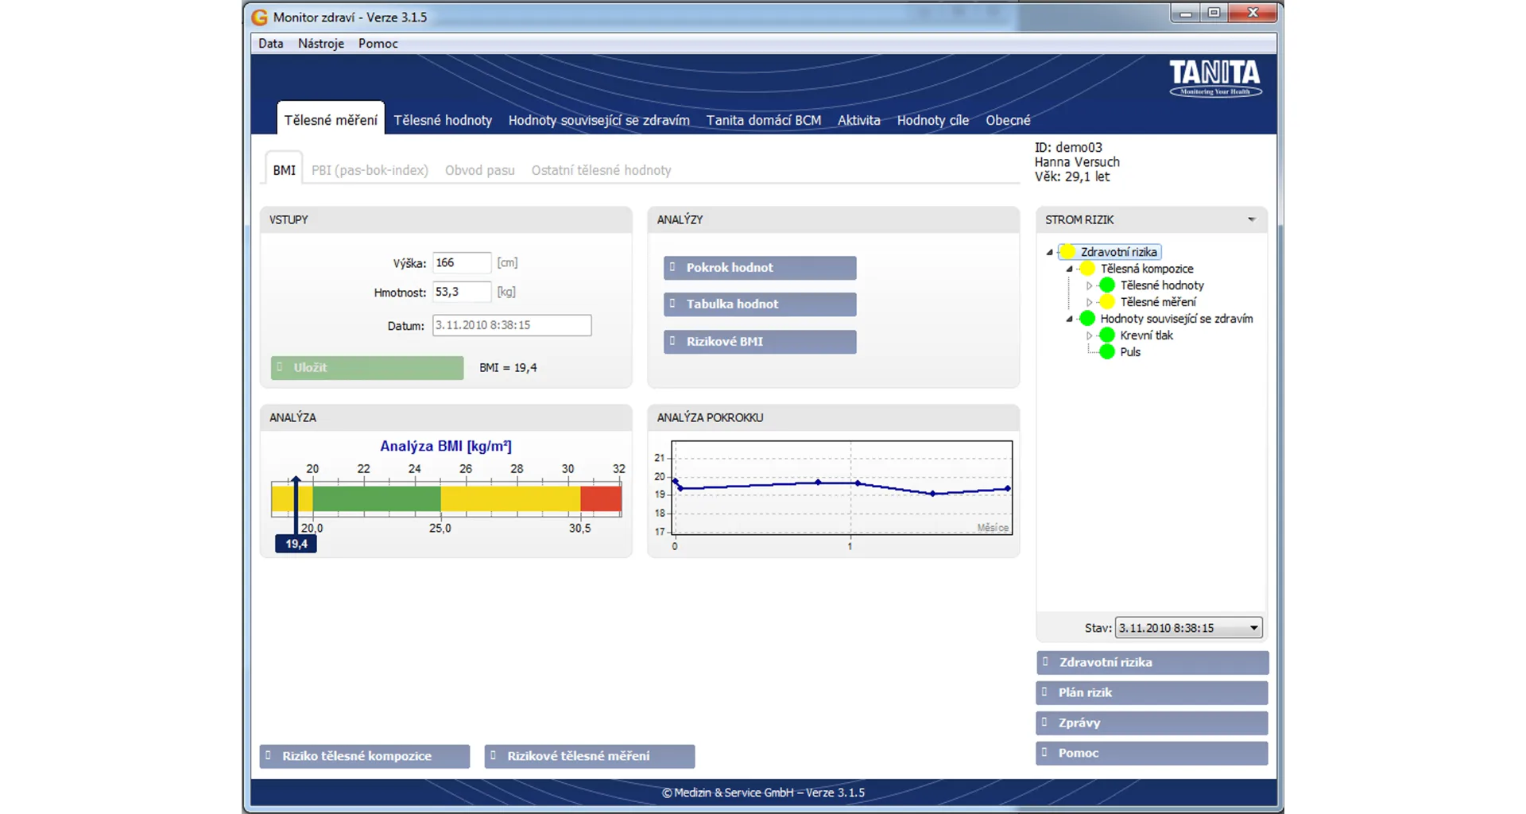Expand the Tělesné hodnoty tree node
The width and height of the screenshot is (1526, 814).
[1089, 285]
